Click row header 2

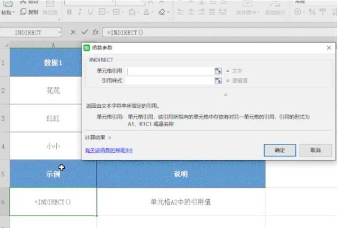5,90
